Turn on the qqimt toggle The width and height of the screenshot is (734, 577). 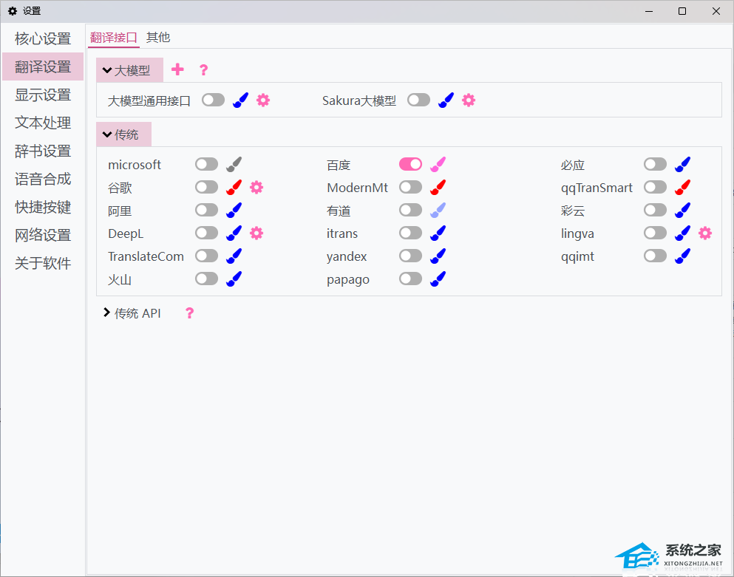656,256
